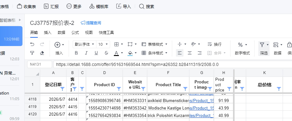Open the 搜索 search tool
This screenshot has height=121, width=292.
coord(147,7)
